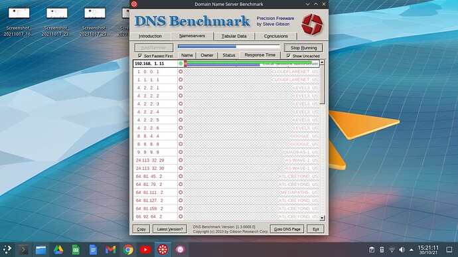458x257 pixels.
Task: Click the status circle for 66.92.64.2
Action: pyautogui.click(x=181, y=216)
